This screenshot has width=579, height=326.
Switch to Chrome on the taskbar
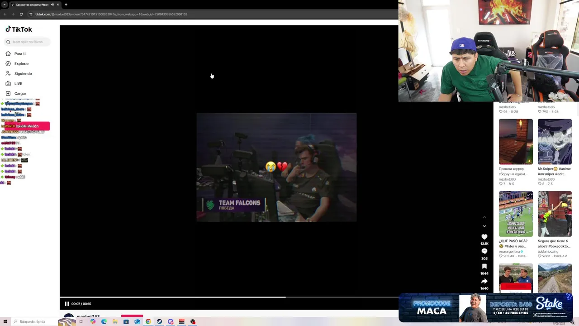click(148, 321)
